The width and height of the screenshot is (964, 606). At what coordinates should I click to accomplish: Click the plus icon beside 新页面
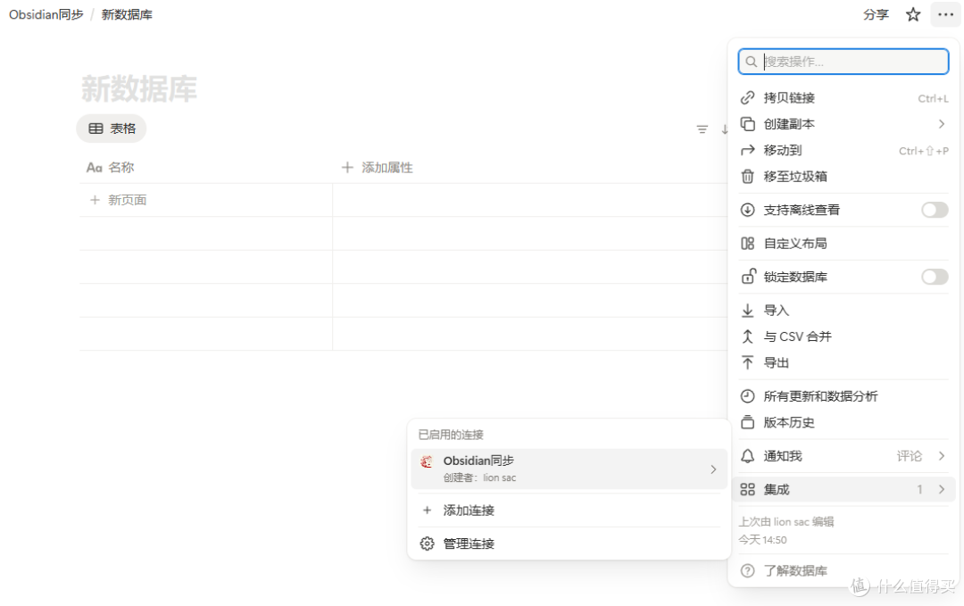[95, 200]
